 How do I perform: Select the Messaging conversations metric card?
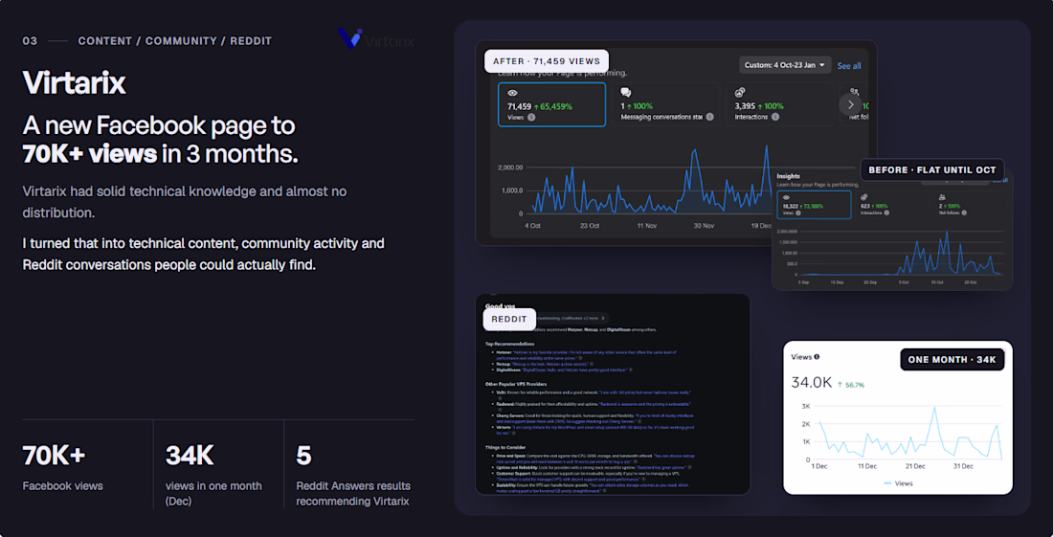point(666,104)
